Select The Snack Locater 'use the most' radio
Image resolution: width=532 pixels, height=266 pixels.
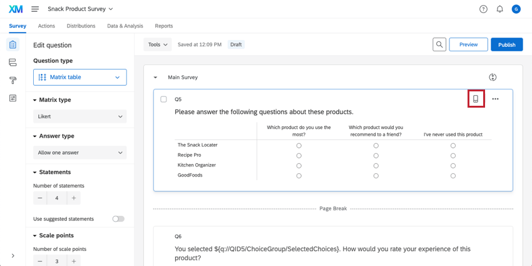point(299,145)
